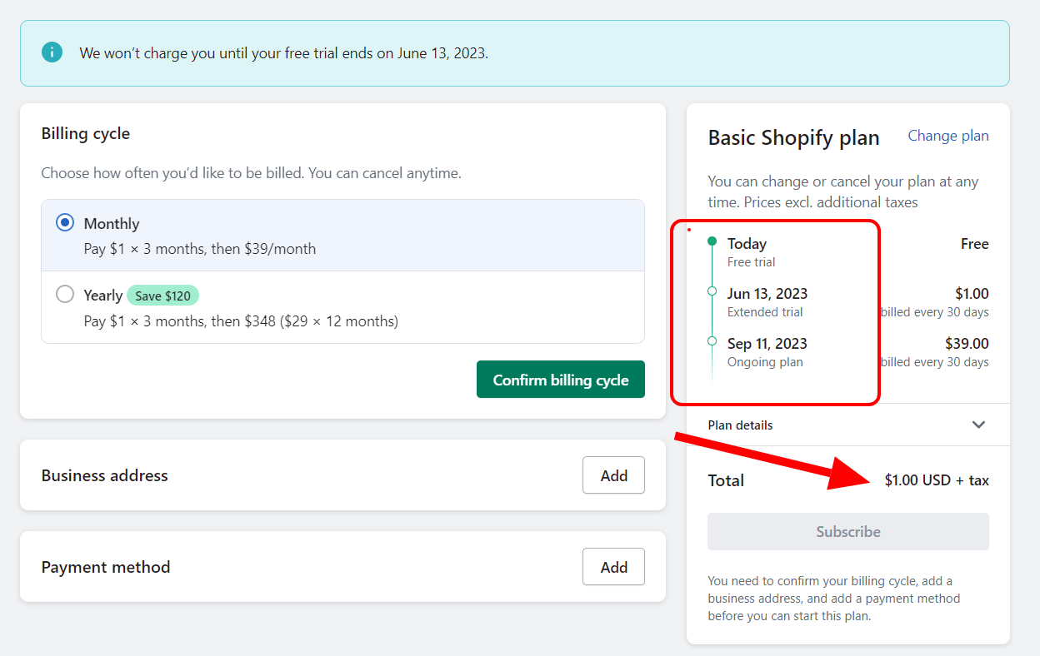Click the "Save $120" badge
This screenshot has height=656, width=1040.
[x=162, y=295]
